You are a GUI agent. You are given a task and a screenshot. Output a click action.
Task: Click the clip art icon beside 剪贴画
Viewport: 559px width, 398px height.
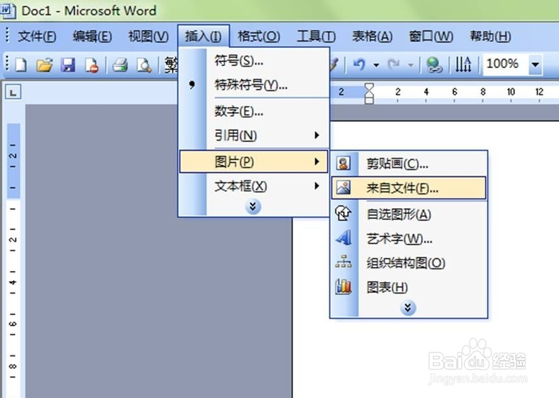(x=343, y=163)
